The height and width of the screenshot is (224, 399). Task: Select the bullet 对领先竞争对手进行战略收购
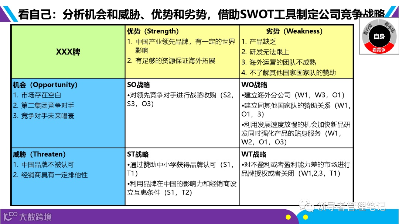pos(180,99)
